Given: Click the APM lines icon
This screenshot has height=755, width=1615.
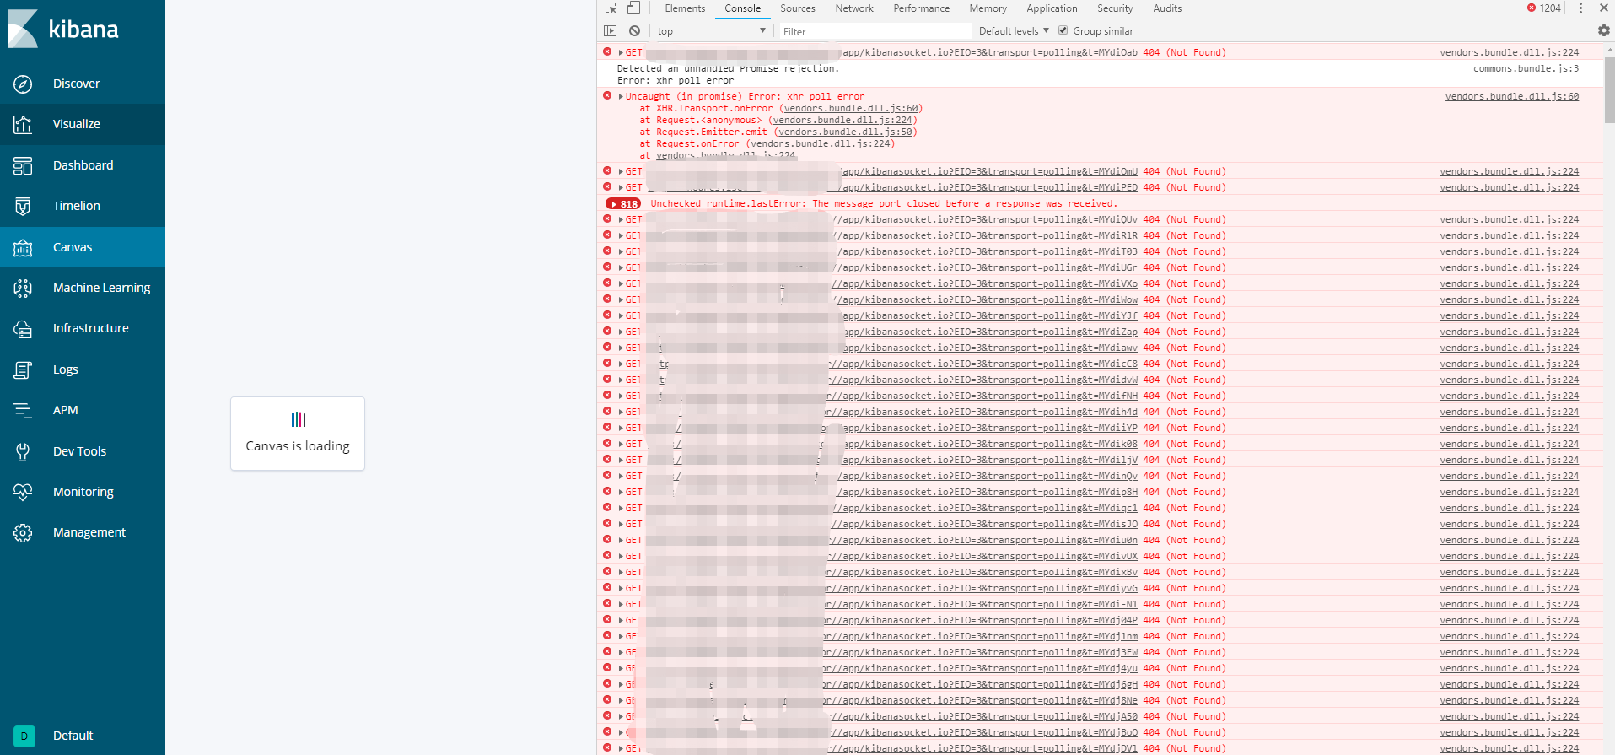Looking at the screenshot, I should (23, 410).
